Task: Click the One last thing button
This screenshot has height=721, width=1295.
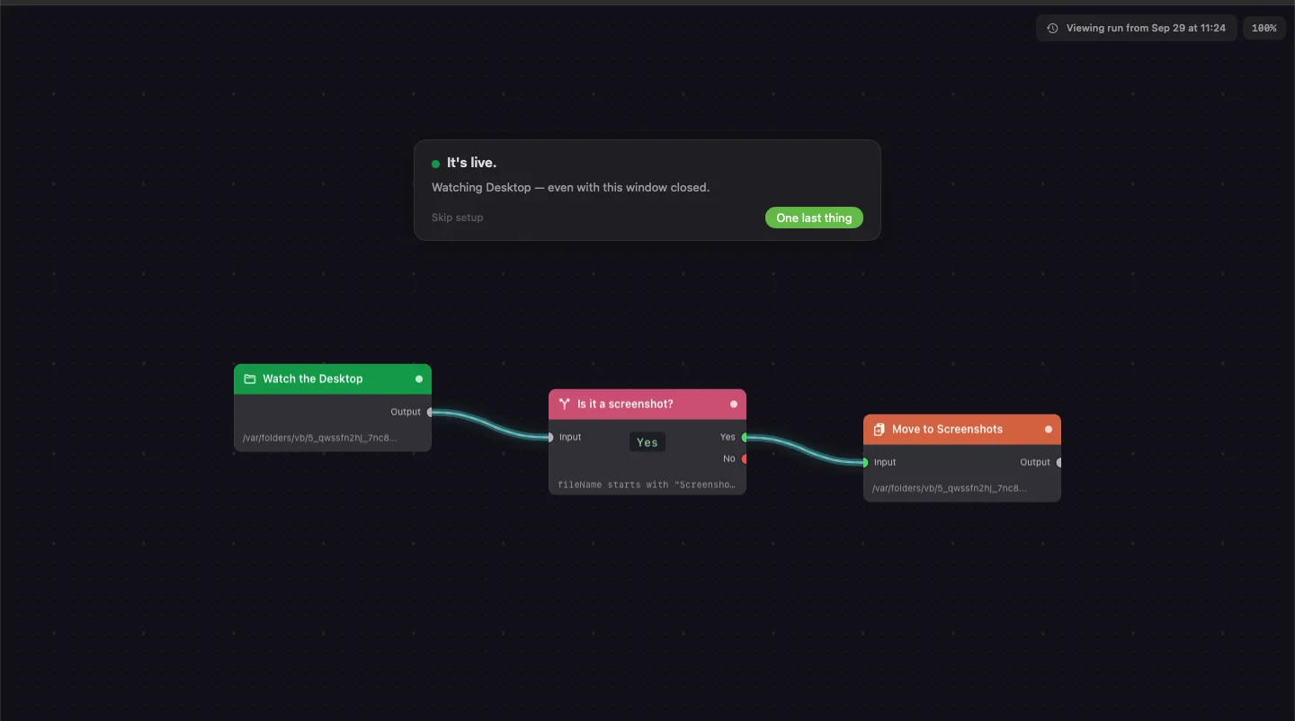Action: 814,218
